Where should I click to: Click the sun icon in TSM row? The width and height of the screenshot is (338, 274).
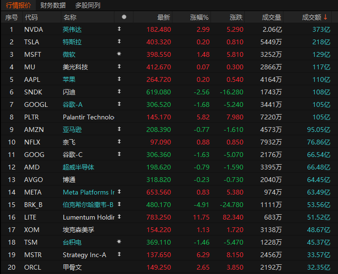pos(119,242)
